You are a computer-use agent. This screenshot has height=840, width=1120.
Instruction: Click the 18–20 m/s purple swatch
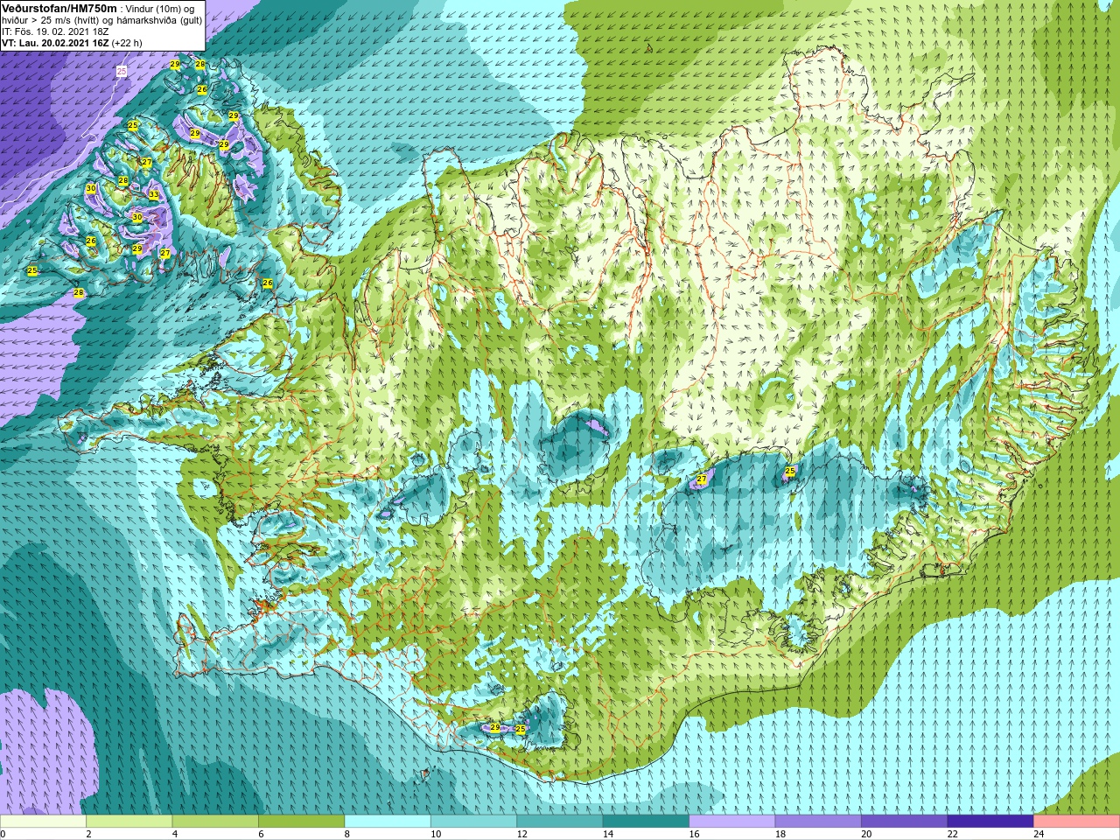819,822
